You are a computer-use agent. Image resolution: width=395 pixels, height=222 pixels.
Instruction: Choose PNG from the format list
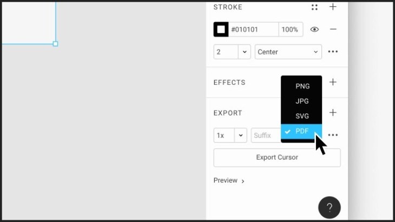coord(301,86)
